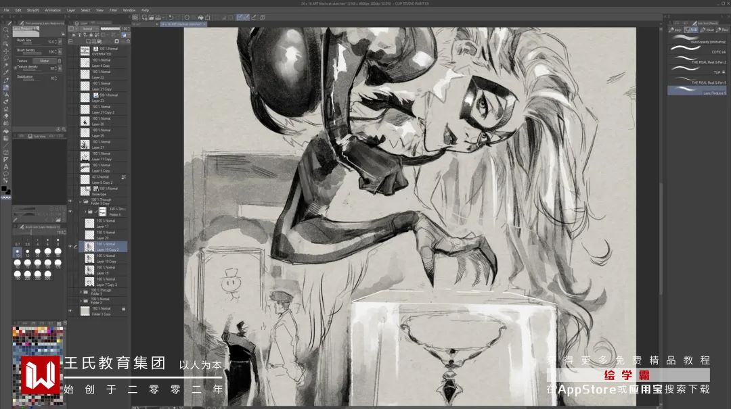The height and width of the screenshot is (409, 731).
Task: Hide the Folder 3 Copy layer folder
Action: point(70,201)
